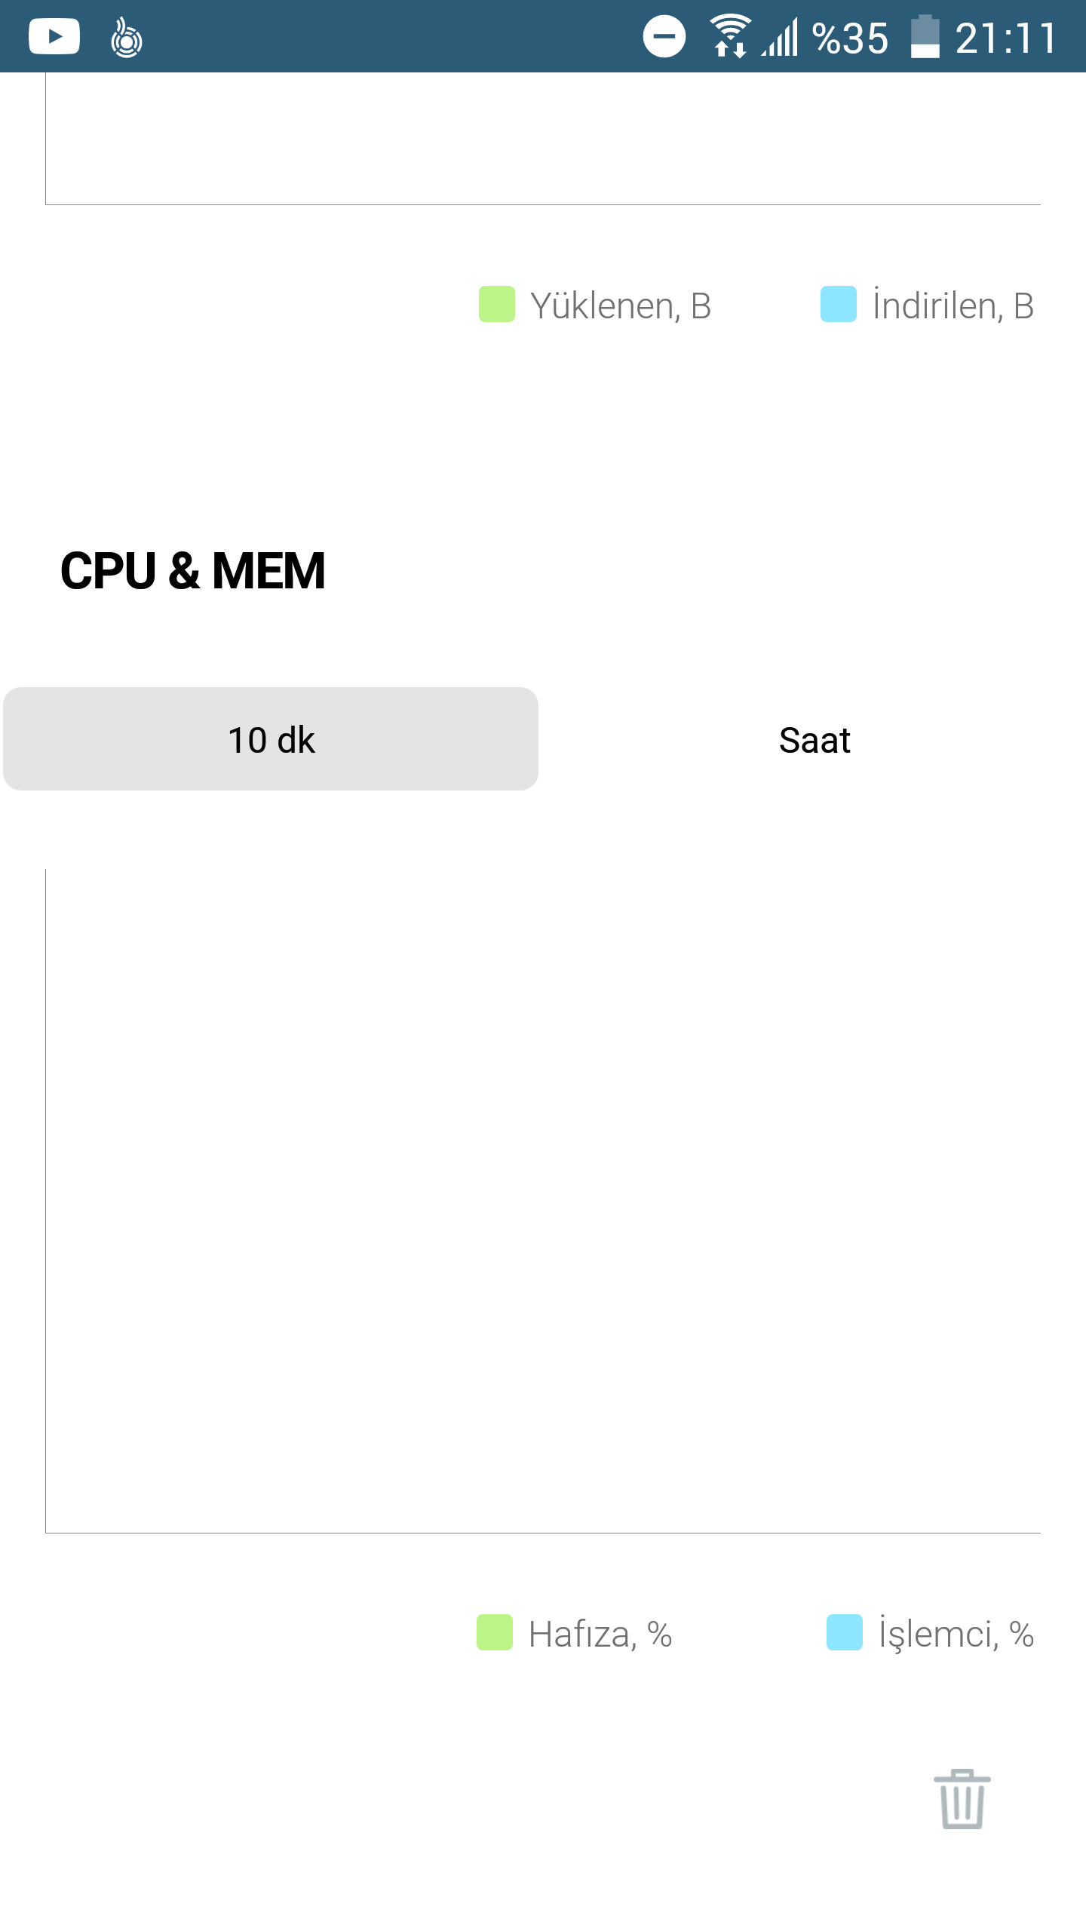1086x1931 pixels.
Task: Switch to the Saat tab
Action: tap(814, 739)
